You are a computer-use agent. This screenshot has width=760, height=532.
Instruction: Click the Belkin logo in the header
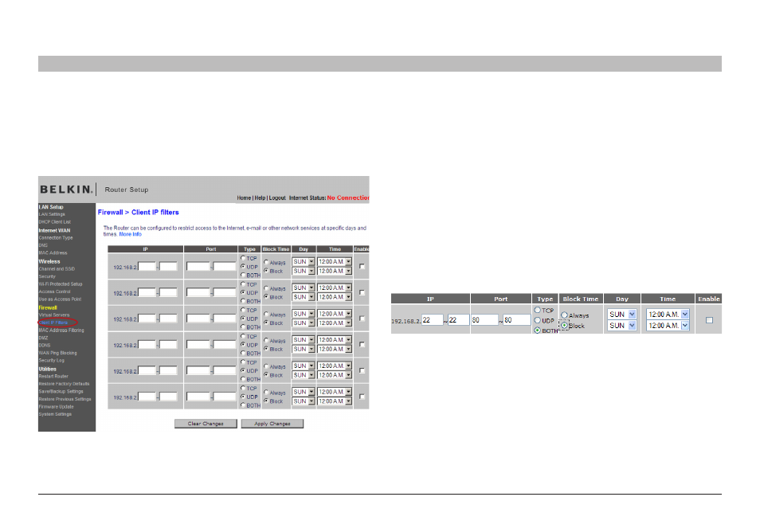click(66, 190)
